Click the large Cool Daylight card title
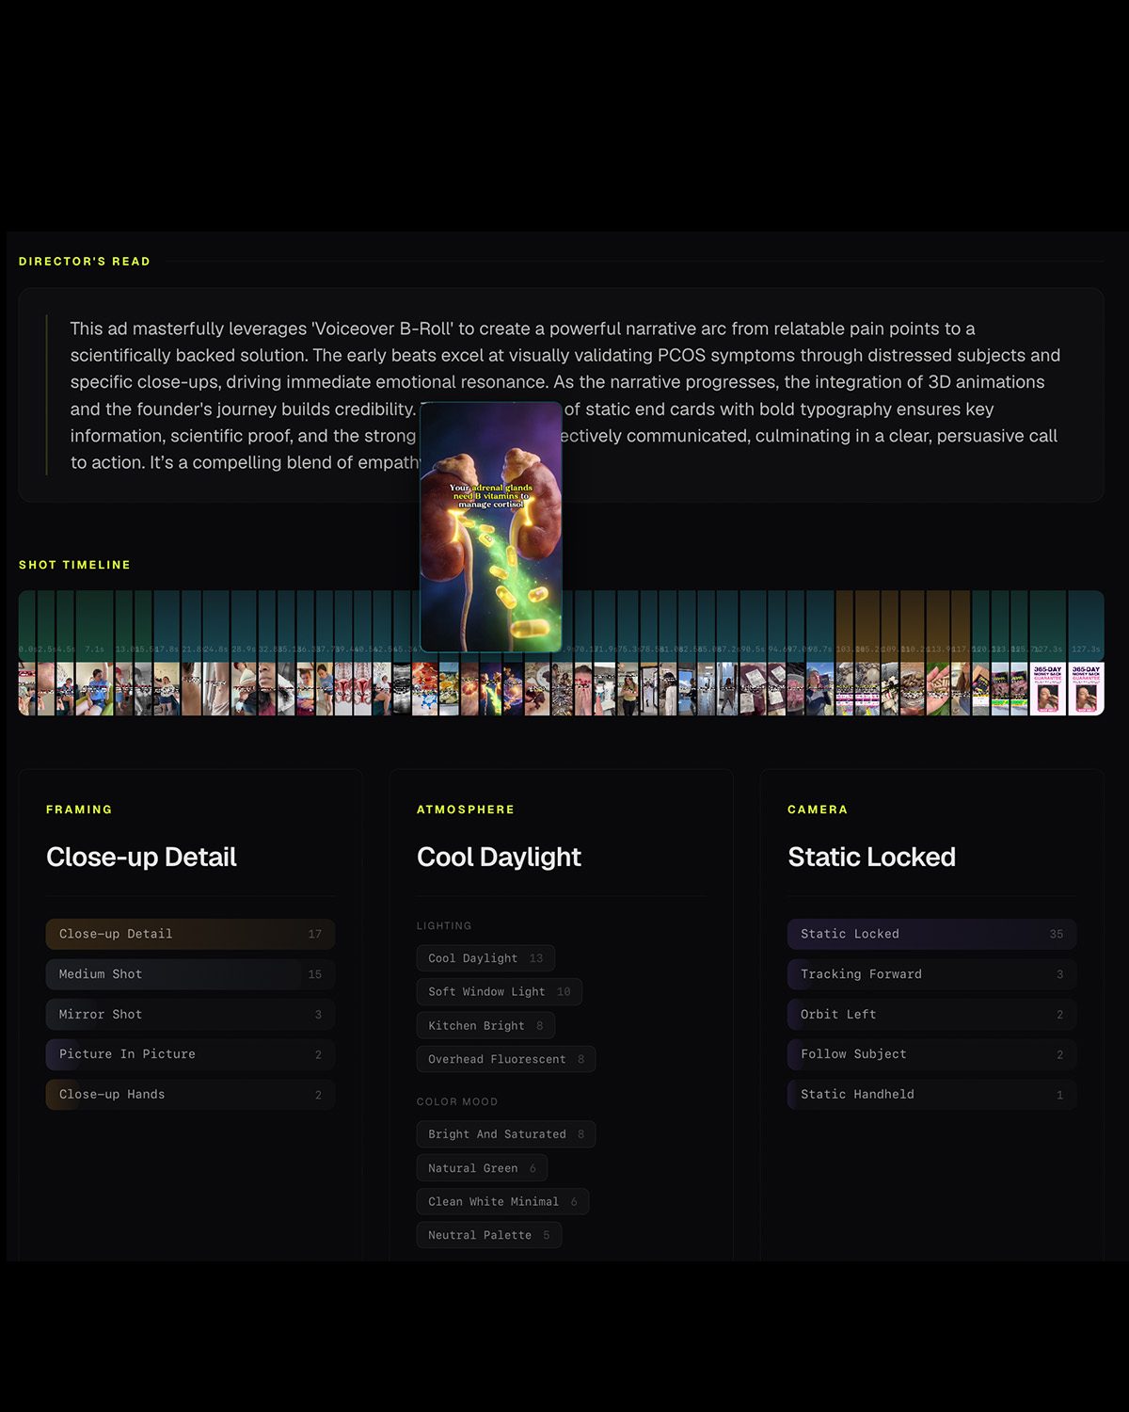The width and height of the screenshot is (1129, 1412). 499,857
